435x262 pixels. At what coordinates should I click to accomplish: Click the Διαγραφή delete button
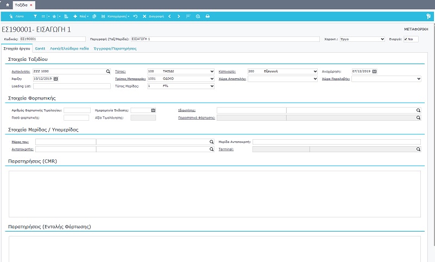point(152,17)
